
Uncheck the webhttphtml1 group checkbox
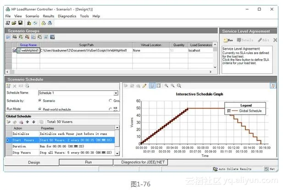pyautogui.click(x=14, y=50)
